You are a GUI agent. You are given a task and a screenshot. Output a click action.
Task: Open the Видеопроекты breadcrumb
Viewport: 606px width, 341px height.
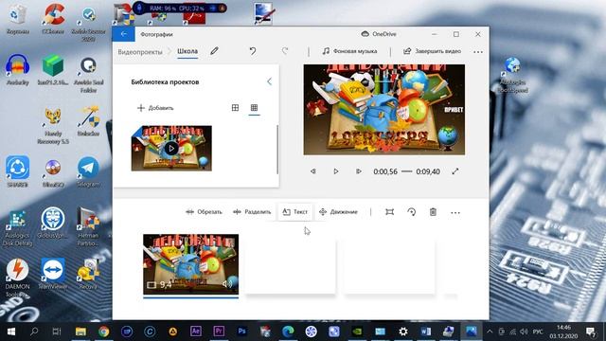click(140, 52)
